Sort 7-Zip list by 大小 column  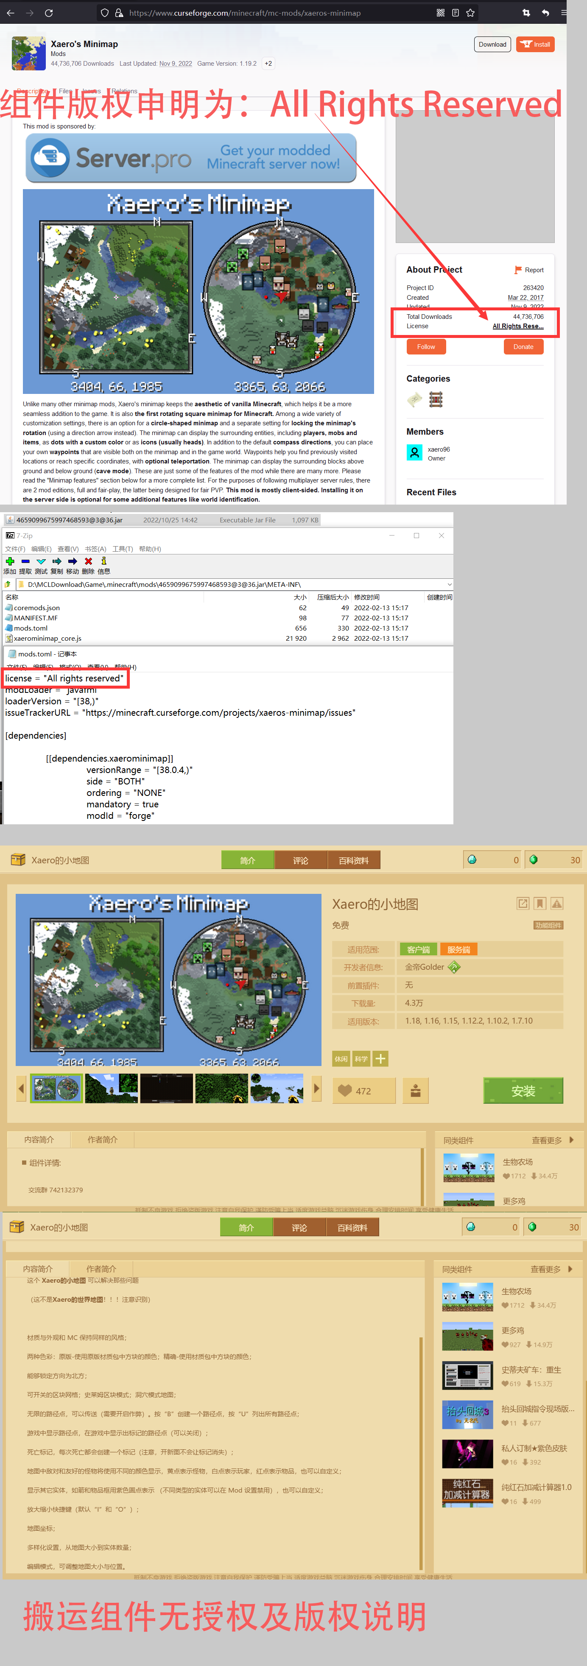coord(300,597)
